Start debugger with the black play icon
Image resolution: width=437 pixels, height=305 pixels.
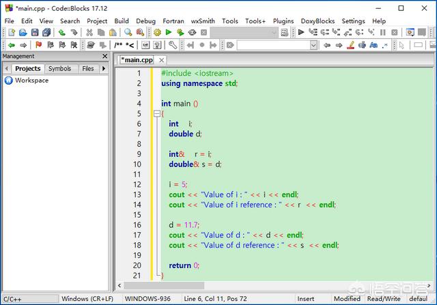pyautogui.click(x=301, y=32)
